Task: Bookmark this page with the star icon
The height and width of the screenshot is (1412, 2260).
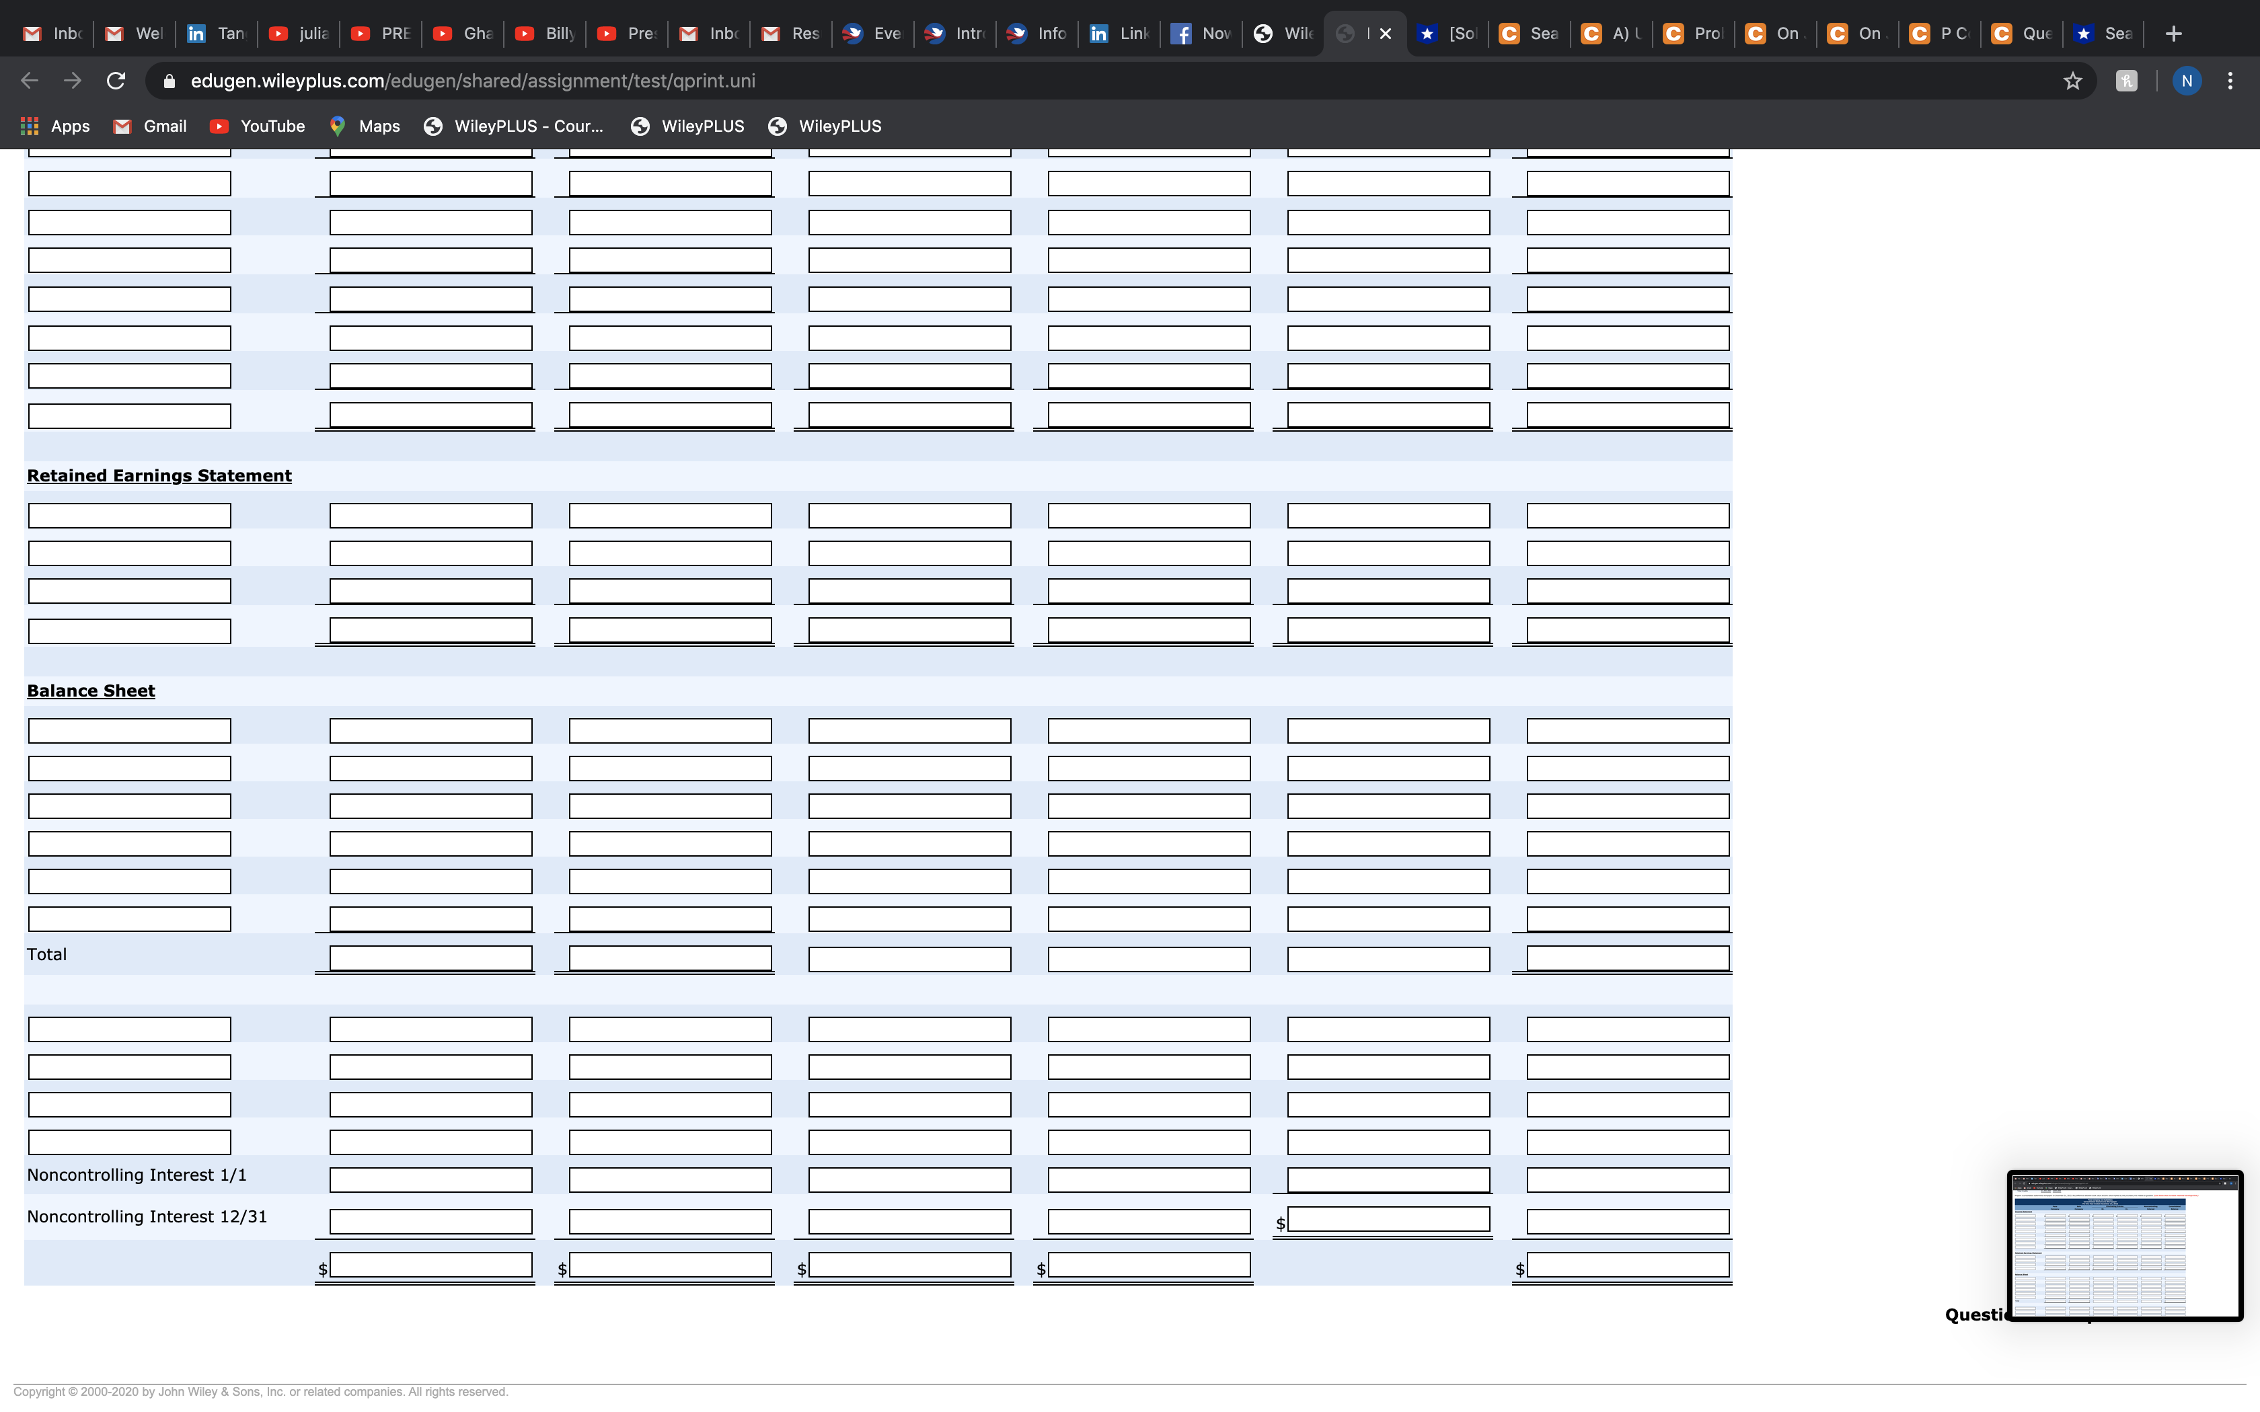Action: 2072,81
